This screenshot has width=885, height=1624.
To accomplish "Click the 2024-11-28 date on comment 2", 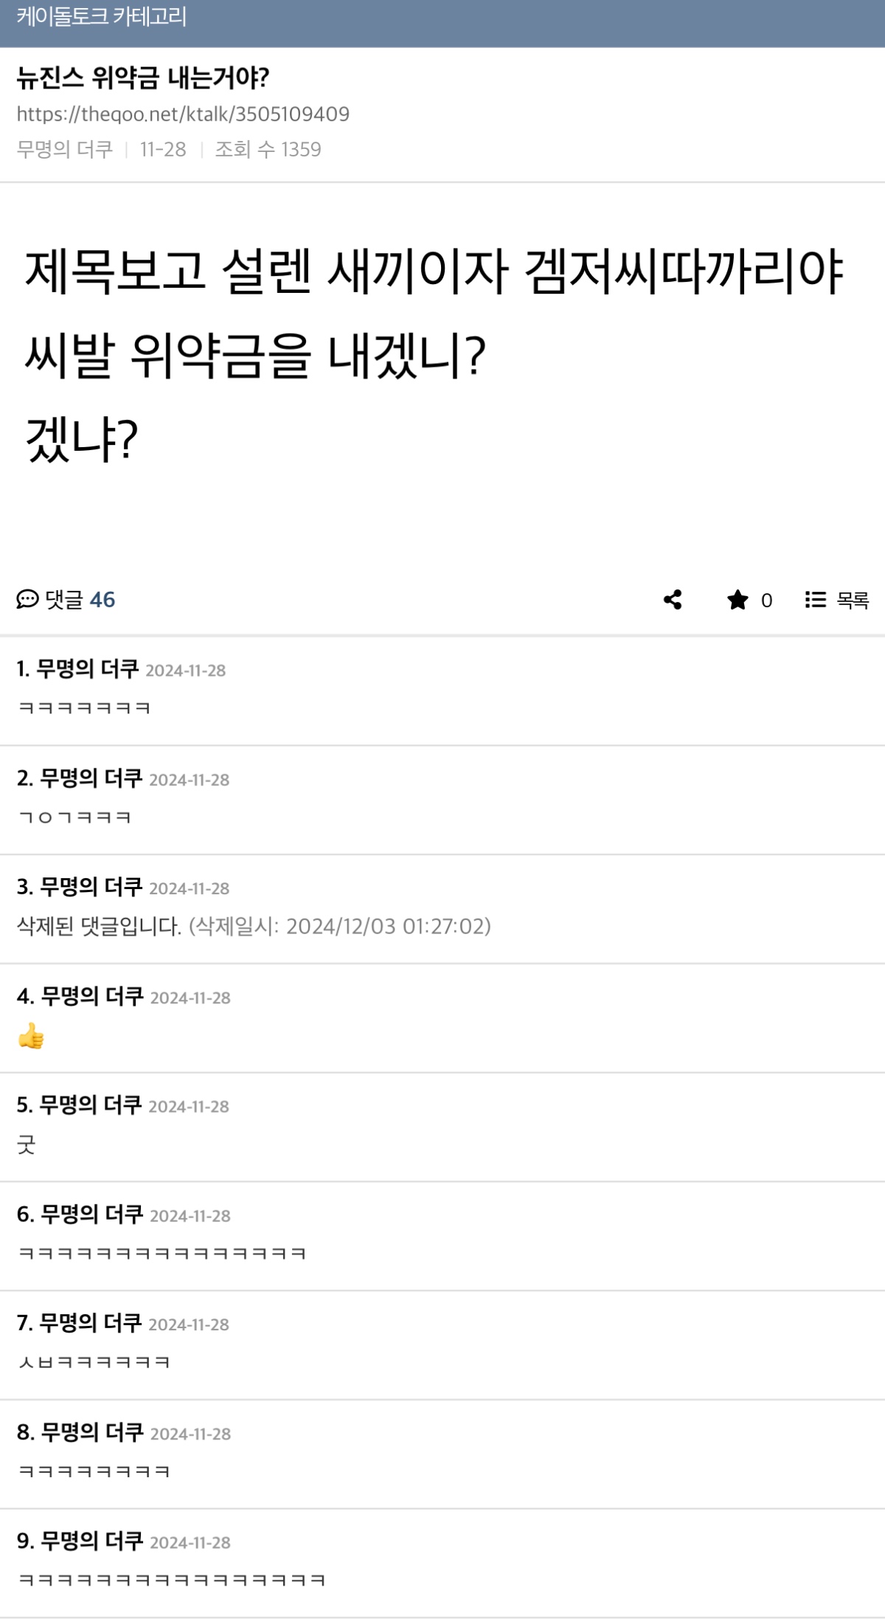I will (x=190, y=780).
